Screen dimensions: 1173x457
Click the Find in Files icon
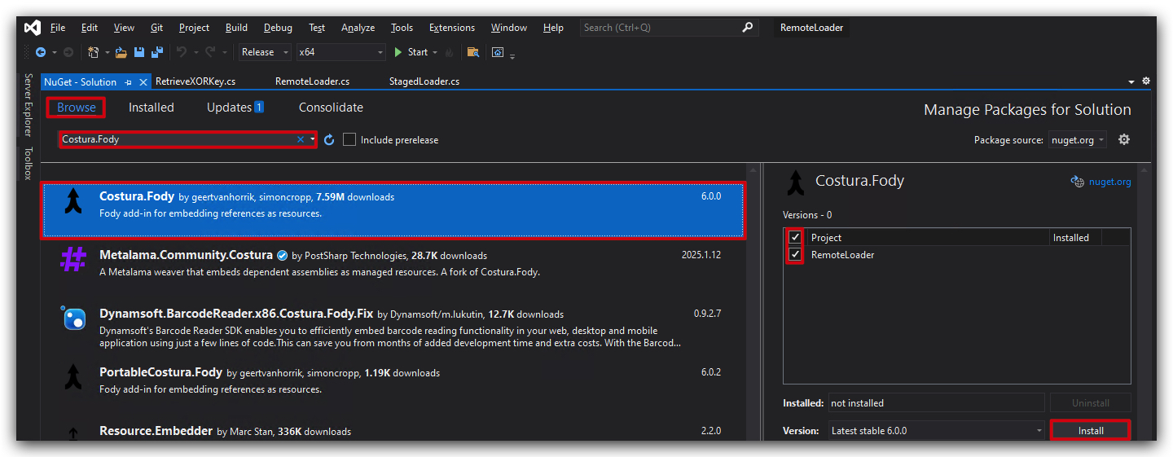472,52
